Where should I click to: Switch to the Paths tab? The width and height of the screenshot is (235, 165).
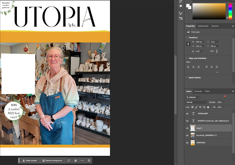tap(207, 91)
